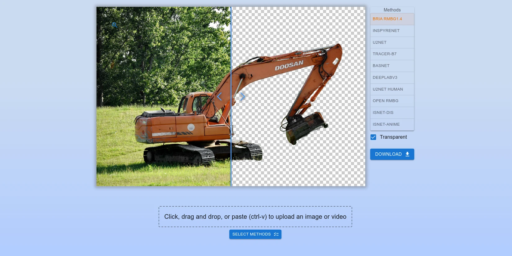Switch to the ISNET-ANIME method
512x256 pixels.
(392, 124)
